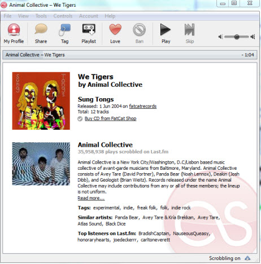Add track to Playlist via cassette icon
261x264 pixels.
click(89, 34)
